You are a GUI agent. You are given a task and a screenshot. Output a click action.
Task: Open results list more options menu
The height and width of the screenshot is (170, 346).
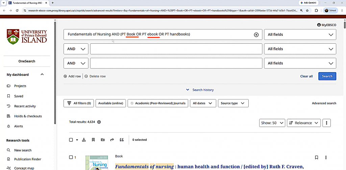point(327,123)
